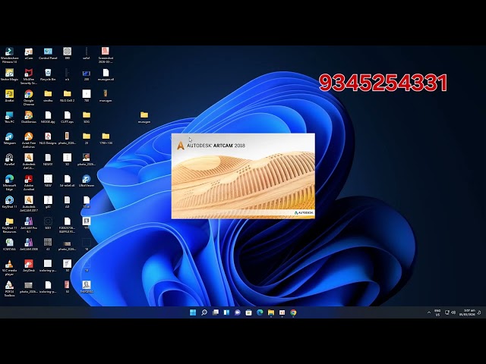Open Widgets from the taskbar
The height and width of the screenshot is (364, 486).
[x=226, y=312]
